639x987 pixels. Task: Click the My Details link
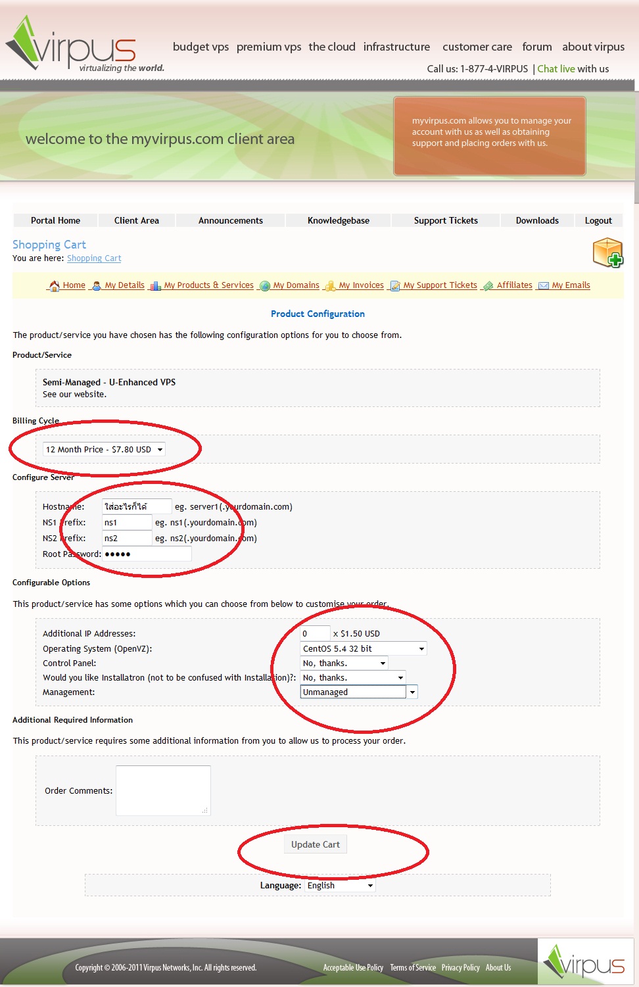[125, 285]
